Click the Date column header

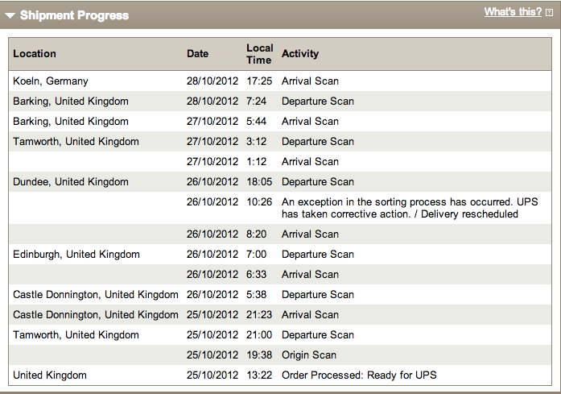coord(197,54)
